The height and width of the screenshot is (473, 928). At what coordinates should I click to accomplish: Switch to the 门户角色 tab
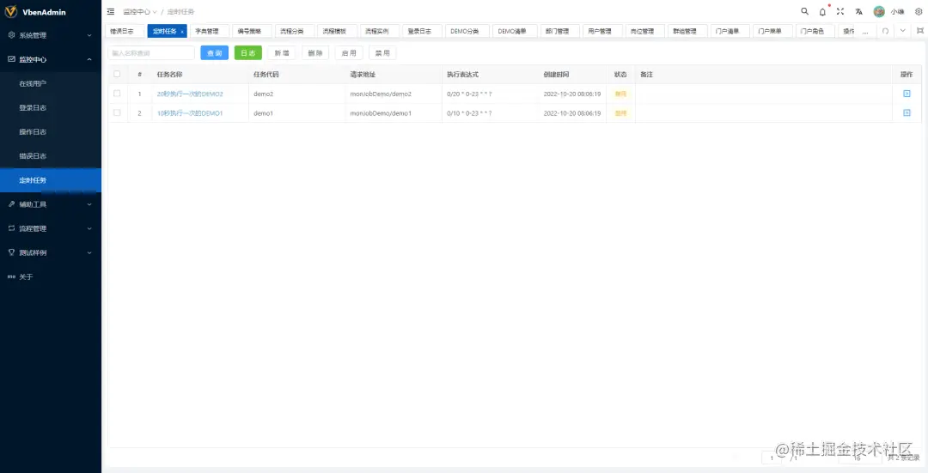tap(813, 32)
